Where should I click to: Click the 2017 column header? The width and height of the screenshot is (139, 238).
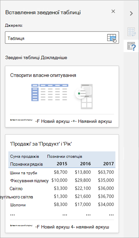click(x=109, y=164)
